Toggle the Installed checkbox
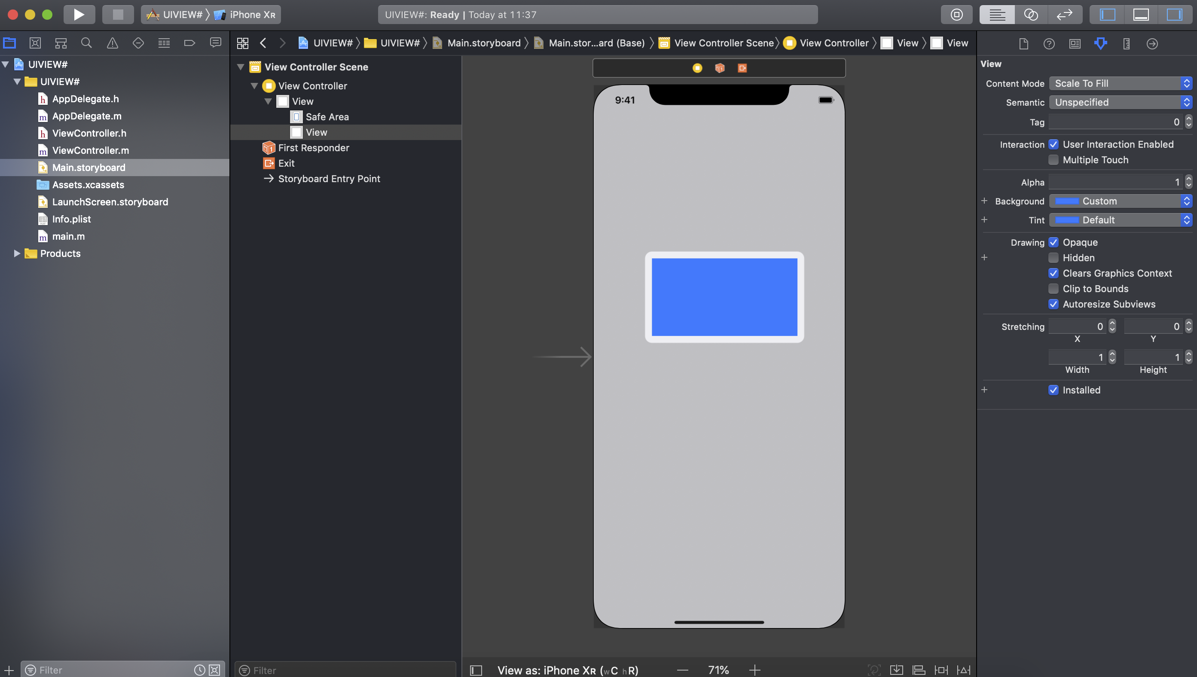 tap(1053, 390)
